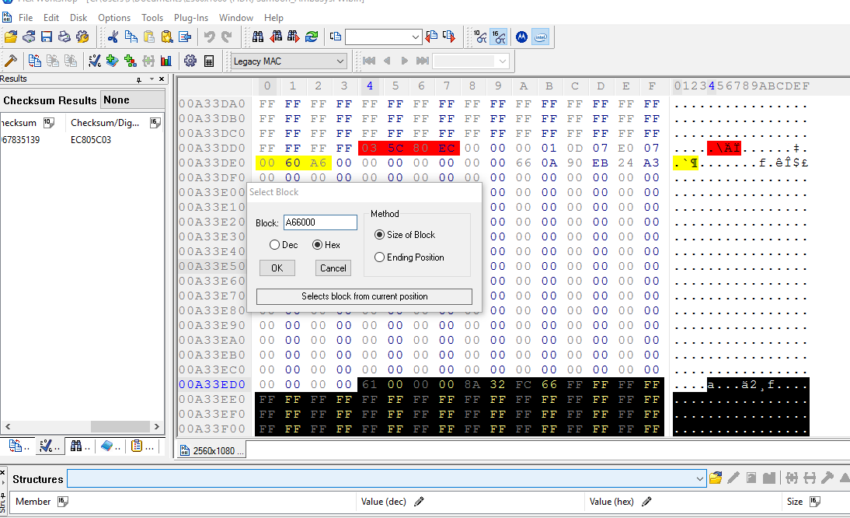Image resolution: width=850 pixels, height=518 pixels.
Task: Click OK in Select Block dialog
Action: 277,268
